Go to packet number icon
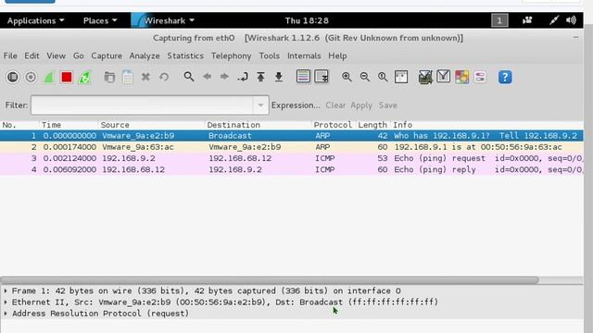Image resolution: width=593 pixels, height=333 pixels. point(243,77)
